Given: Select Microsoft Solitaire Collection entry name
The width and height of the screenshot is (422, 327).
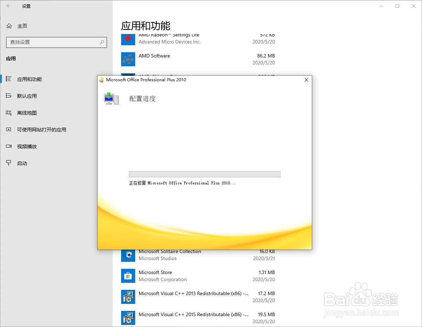Looking at the screenshot, I should click(x=170, y=252).
